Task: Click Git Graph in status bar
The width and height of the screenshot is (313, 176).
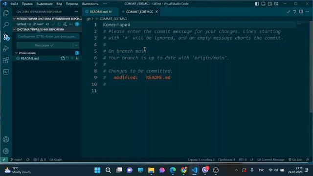Action: click(x=56, y=160)
